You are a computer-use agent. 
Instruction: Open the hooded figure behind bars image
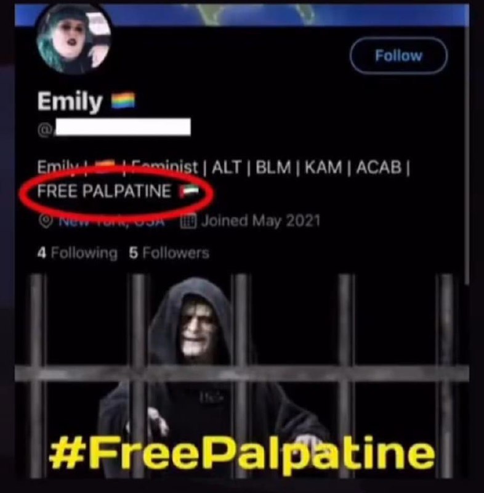pyautogui.click(x=242, y=376)
